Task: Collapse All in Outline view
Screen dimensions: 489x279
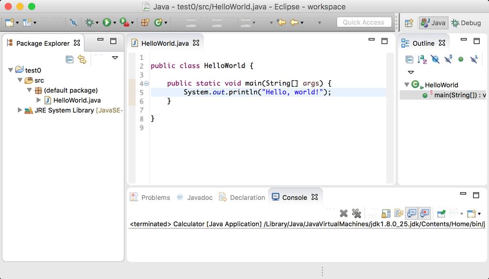Action: 409,59
